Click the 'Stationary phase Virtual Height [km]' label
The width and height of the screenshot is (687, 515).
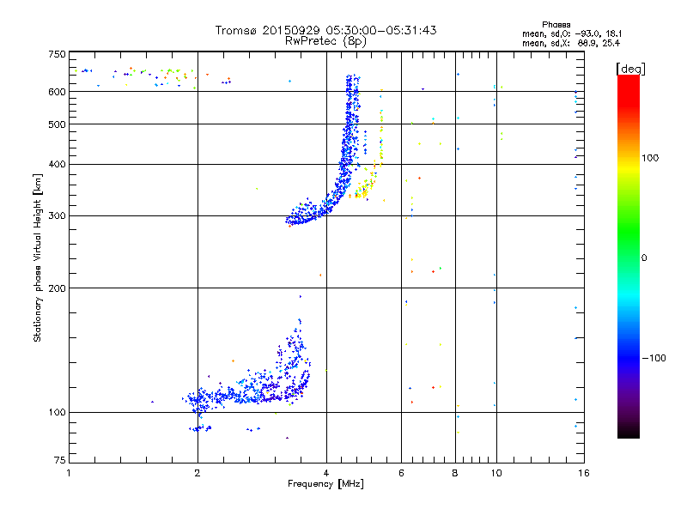[x=38, y=257]
